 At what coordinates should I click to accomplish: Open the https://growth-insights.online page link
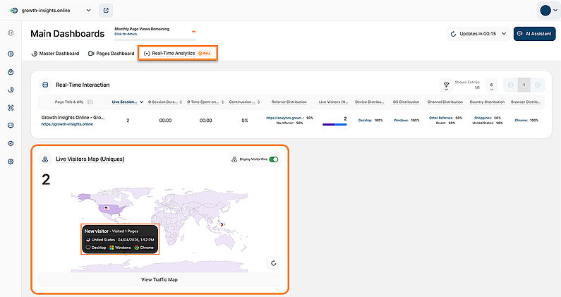67,125
